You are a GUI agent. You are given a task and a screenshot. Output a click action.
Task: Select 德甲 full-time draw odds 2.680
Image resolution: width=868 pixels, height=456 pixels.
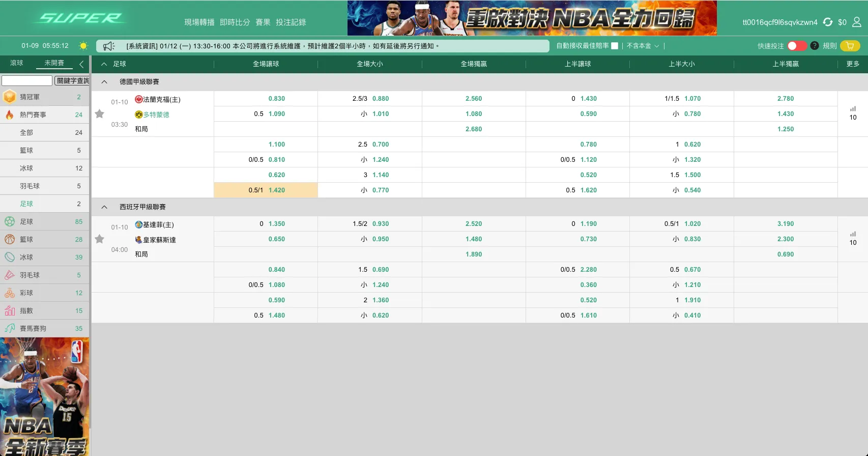coord(474,129)
